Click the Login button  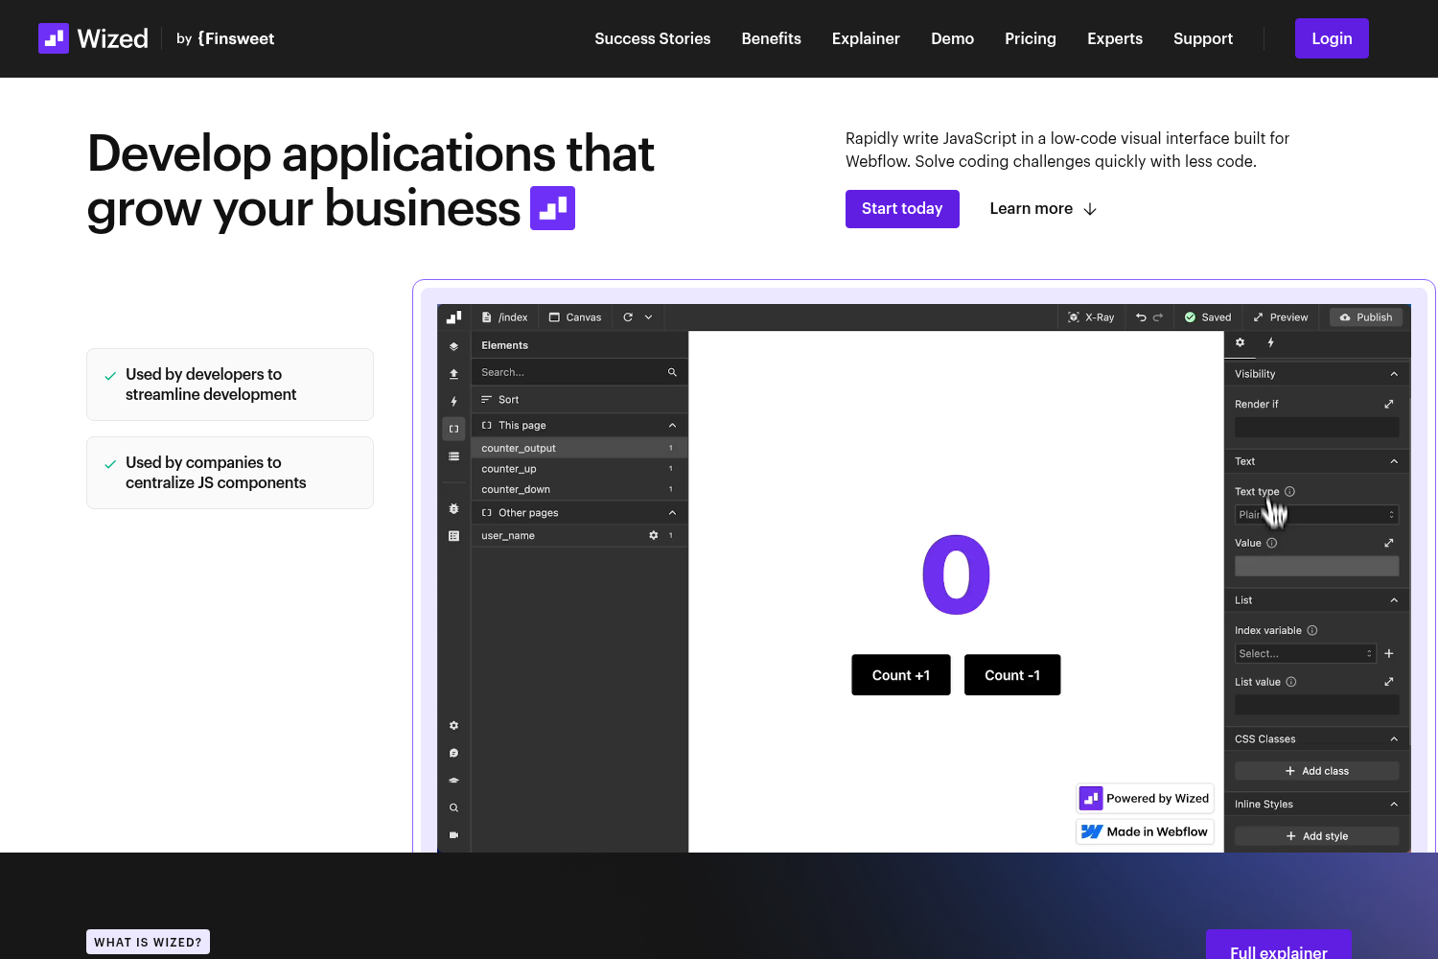coord(1332,38)
